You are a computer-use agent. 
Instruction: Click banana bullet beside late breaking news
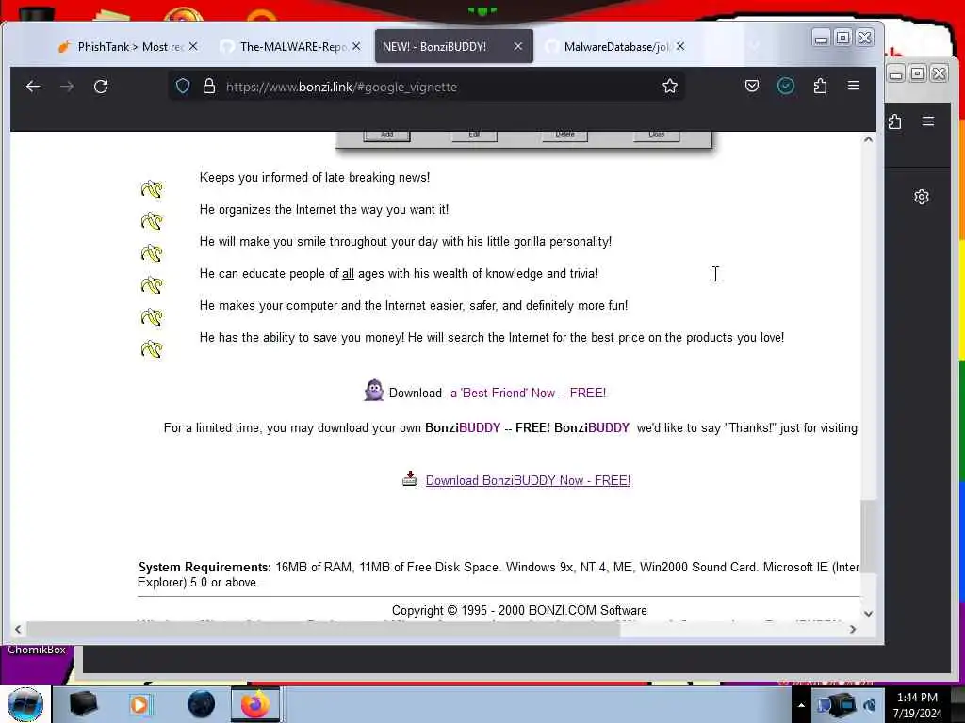pyautogui.click(x=152, y=188)
